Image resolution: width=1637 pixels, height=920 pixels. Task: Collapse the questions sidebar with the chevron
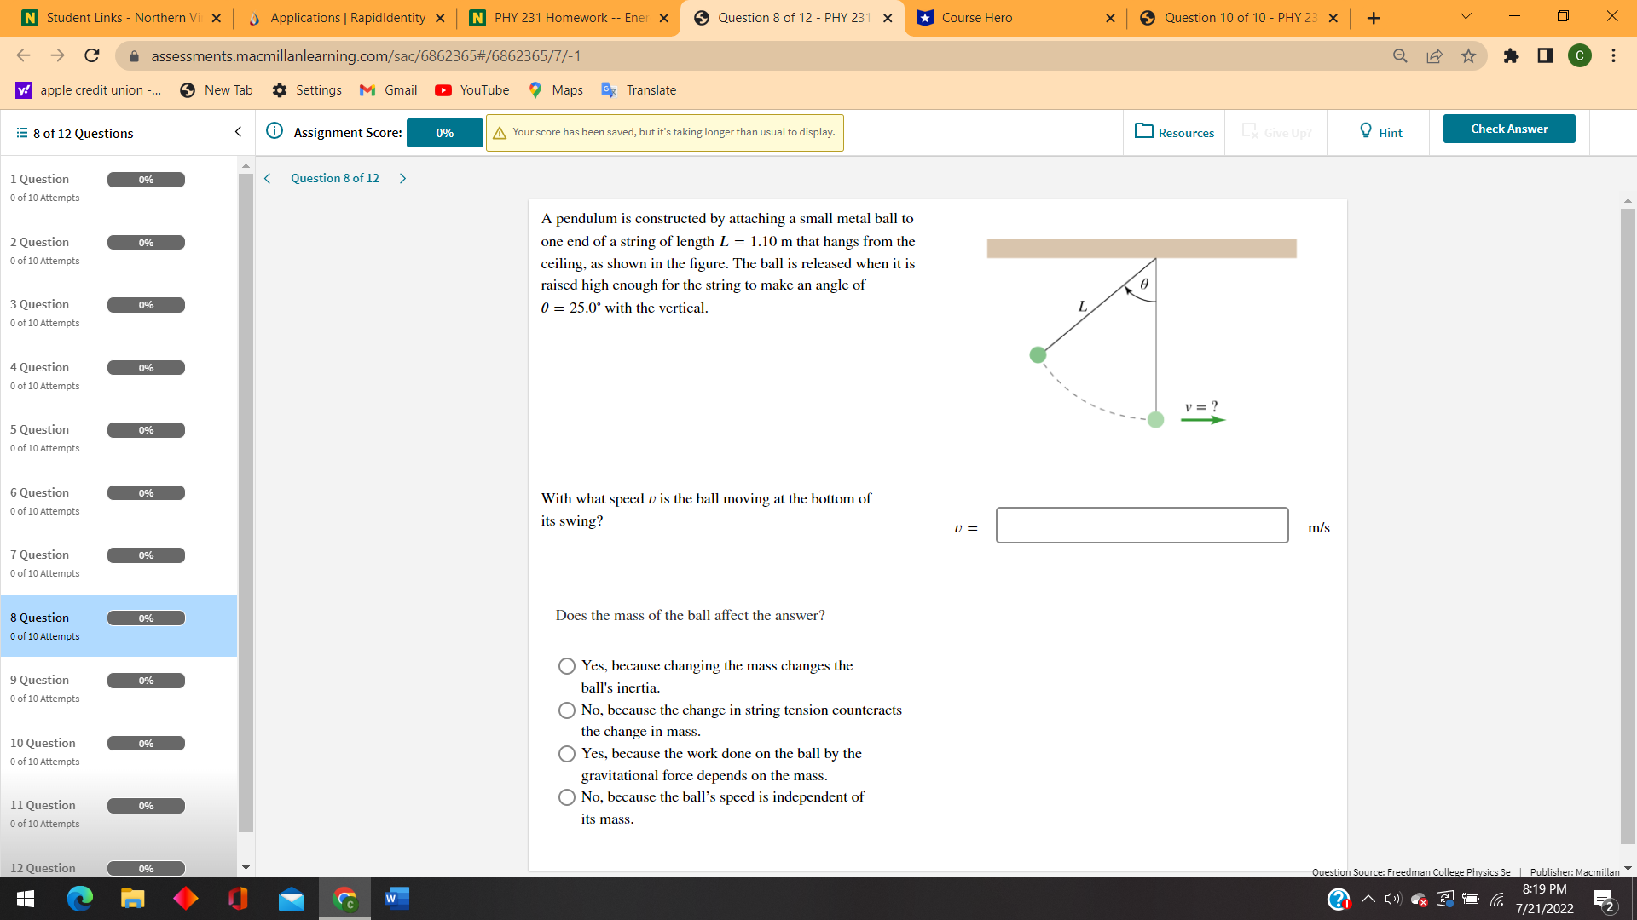(x=238, y=132)
